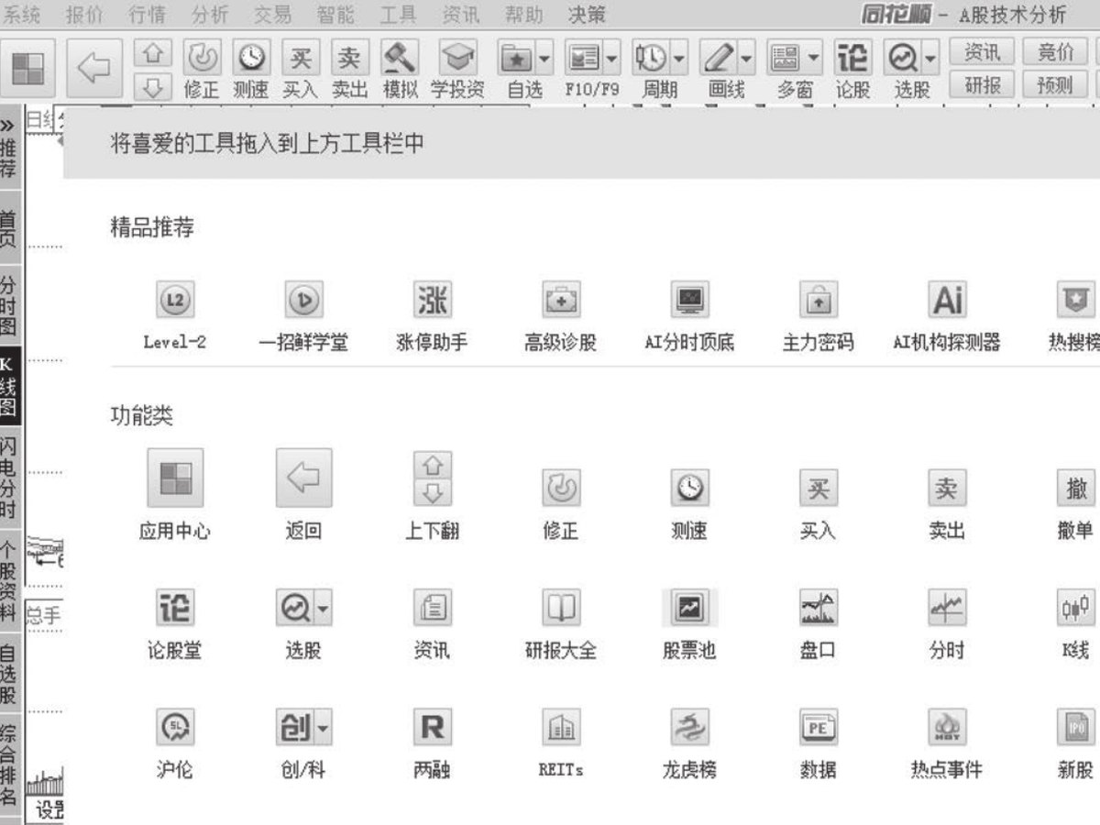Viewport: 1100px width, 825px height.
Task: Expand the 画线 toolbar dropdown
Action: coord(747,59)
